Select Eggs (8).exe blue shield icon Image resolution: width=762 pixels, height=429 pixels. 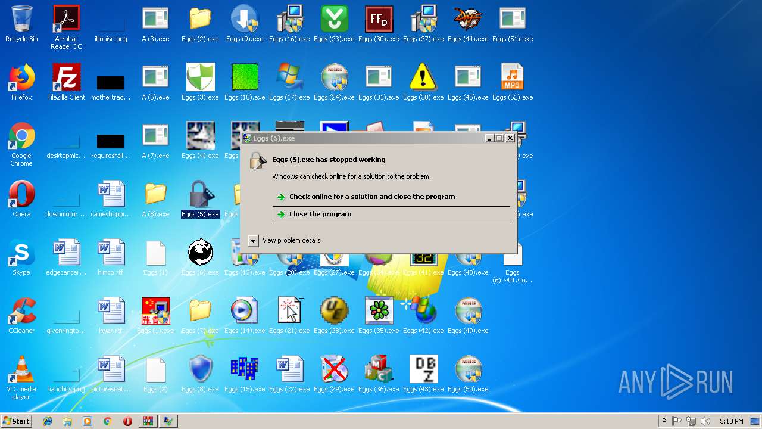click(x=200, y=369)
